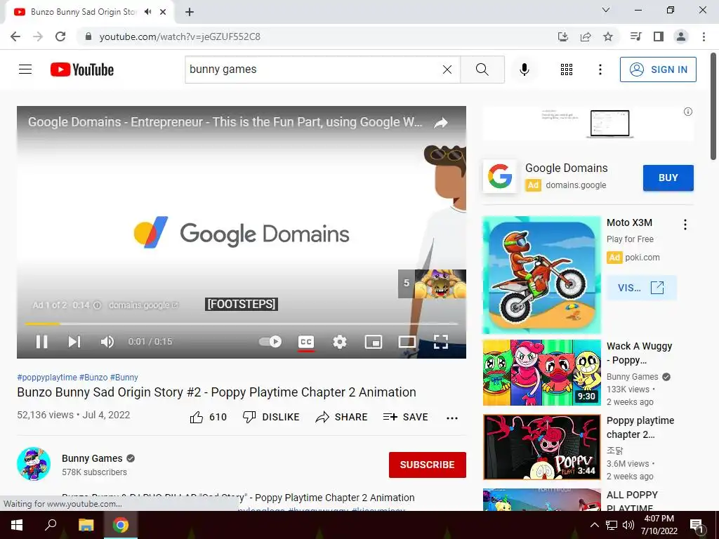Image resolution: width=719 pixels, height=539 pixels.
Task: Click SHARE below the video
Action: click(x=342, y=417)
